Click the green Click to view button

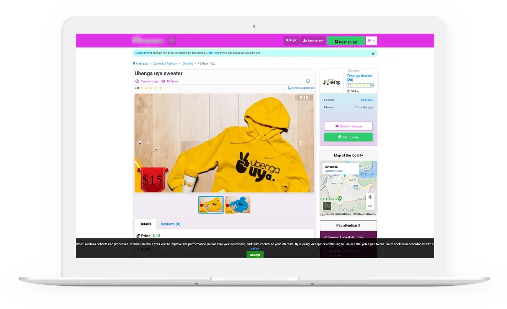pyautogui.click(x=348, y=137)
